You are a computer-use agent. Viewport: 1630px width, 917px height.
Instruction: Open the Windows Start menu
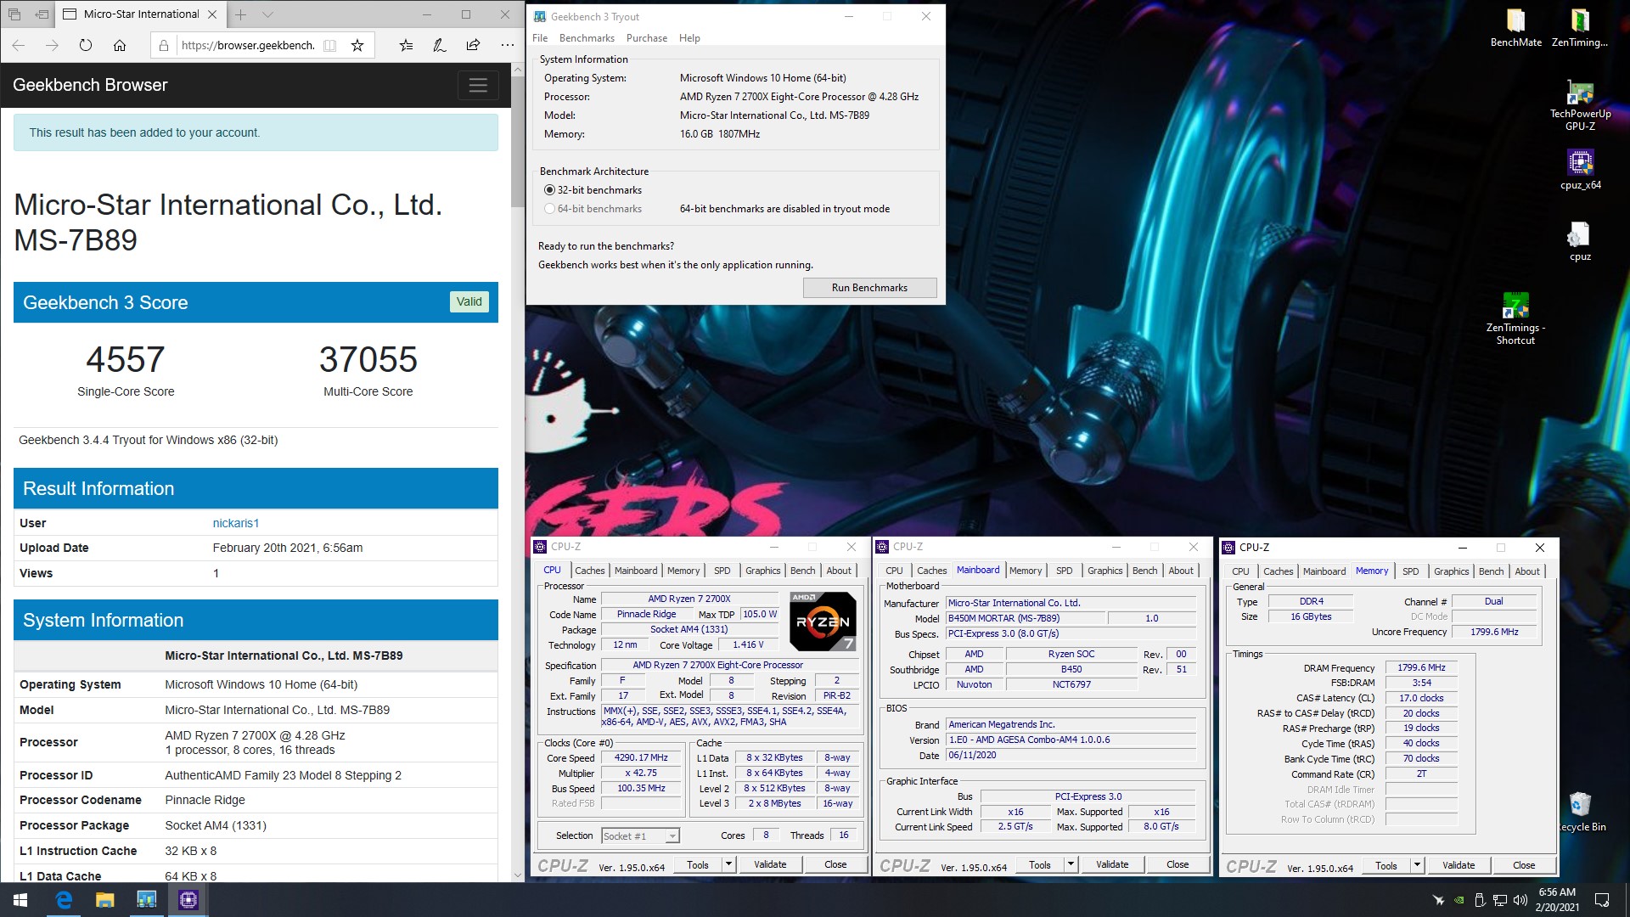pos(20,900)
